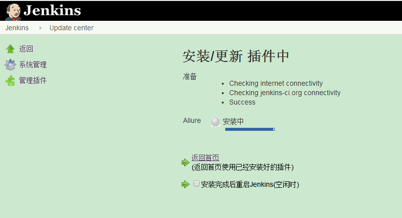The width and height of the screenshot is (402, 218).
Task: Enable restart Jenkins after install checkbox
Action: tap(197, 183)
